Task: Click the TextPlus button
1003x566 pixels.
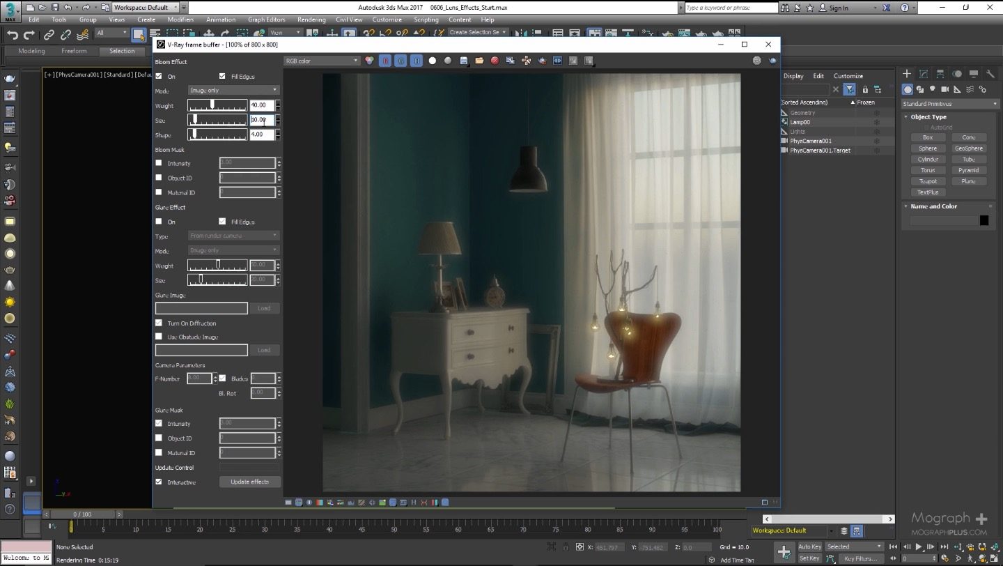Action: pyautogui.click(x=928, y=192)
